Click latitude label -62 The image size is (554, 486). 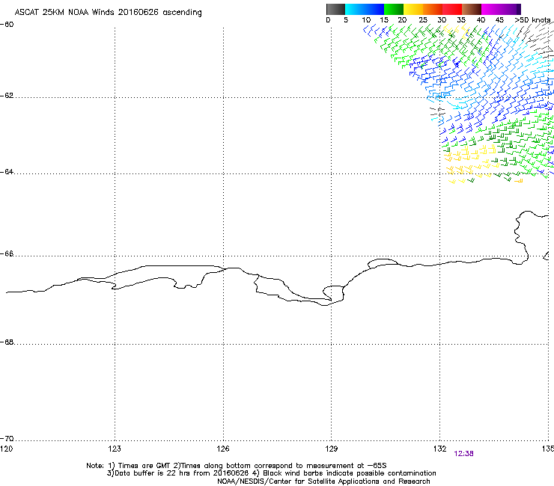tap(7, 96)
